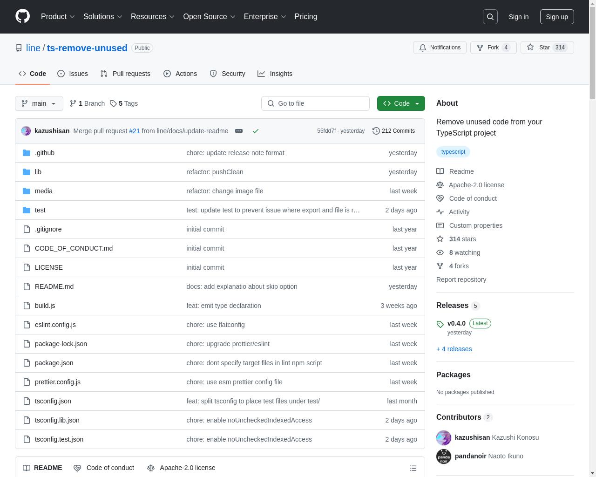Click the media folder icon

pyautogui.click(x=27, y=191)
